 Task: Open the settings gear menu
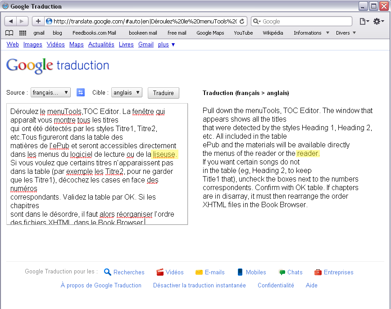click(x=378, y=22)
